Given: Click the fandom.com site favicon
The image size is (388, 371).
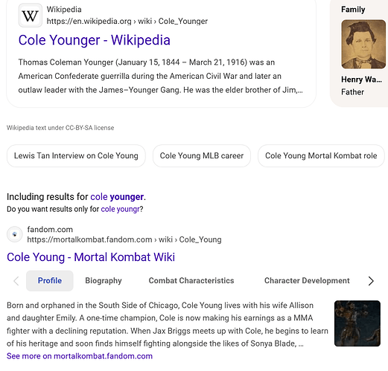Looking at the screenshot, I should click(15, 234).
